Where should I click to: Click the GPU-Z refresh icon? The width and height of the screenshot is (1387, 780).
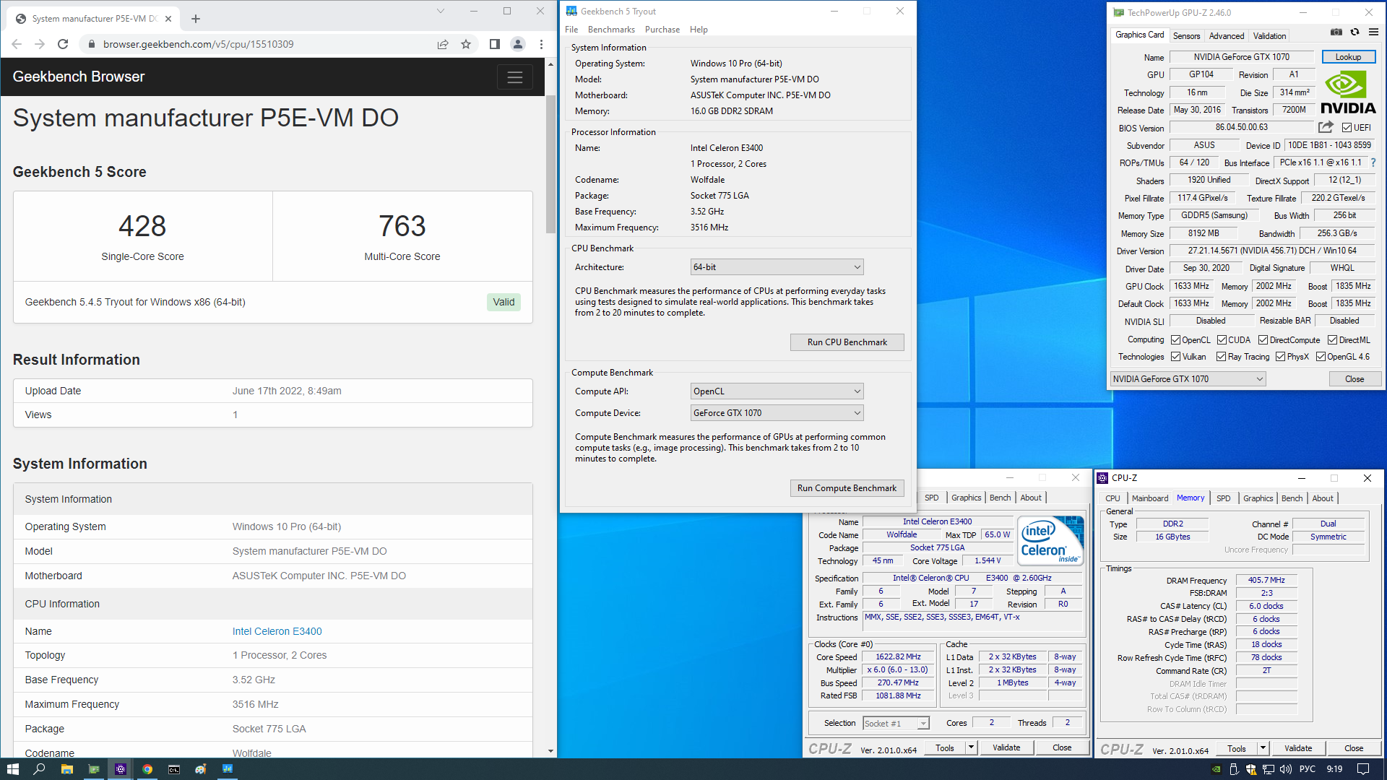tap(1355, 32)
